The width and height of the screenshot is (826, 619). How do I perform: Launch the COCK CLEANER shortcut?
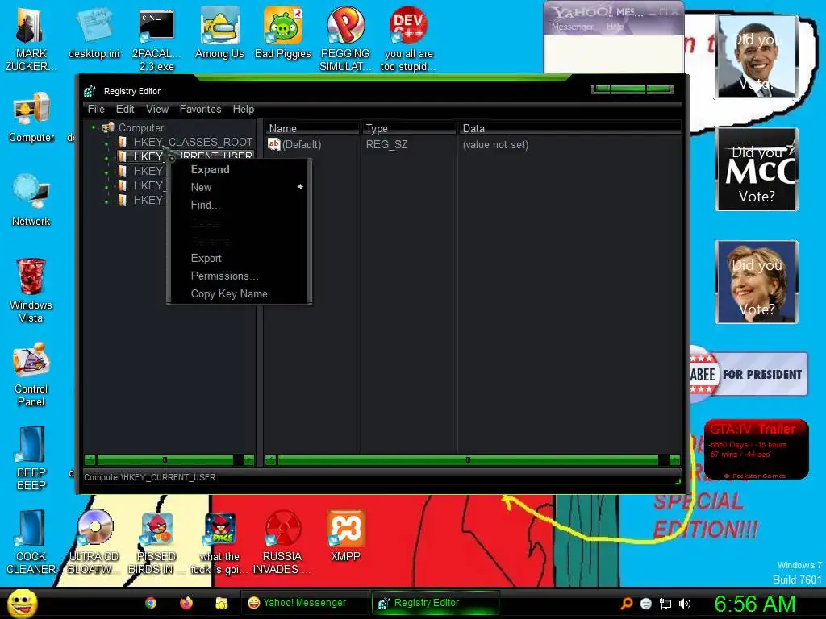(31, 542)
